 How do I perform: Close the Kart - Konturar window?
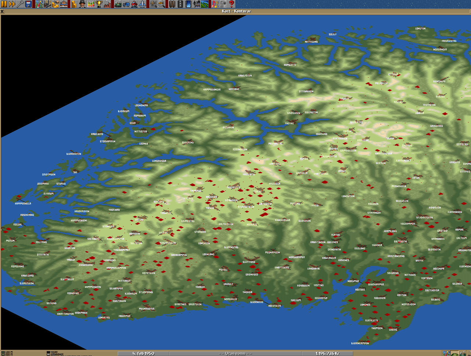coord(2,11)
